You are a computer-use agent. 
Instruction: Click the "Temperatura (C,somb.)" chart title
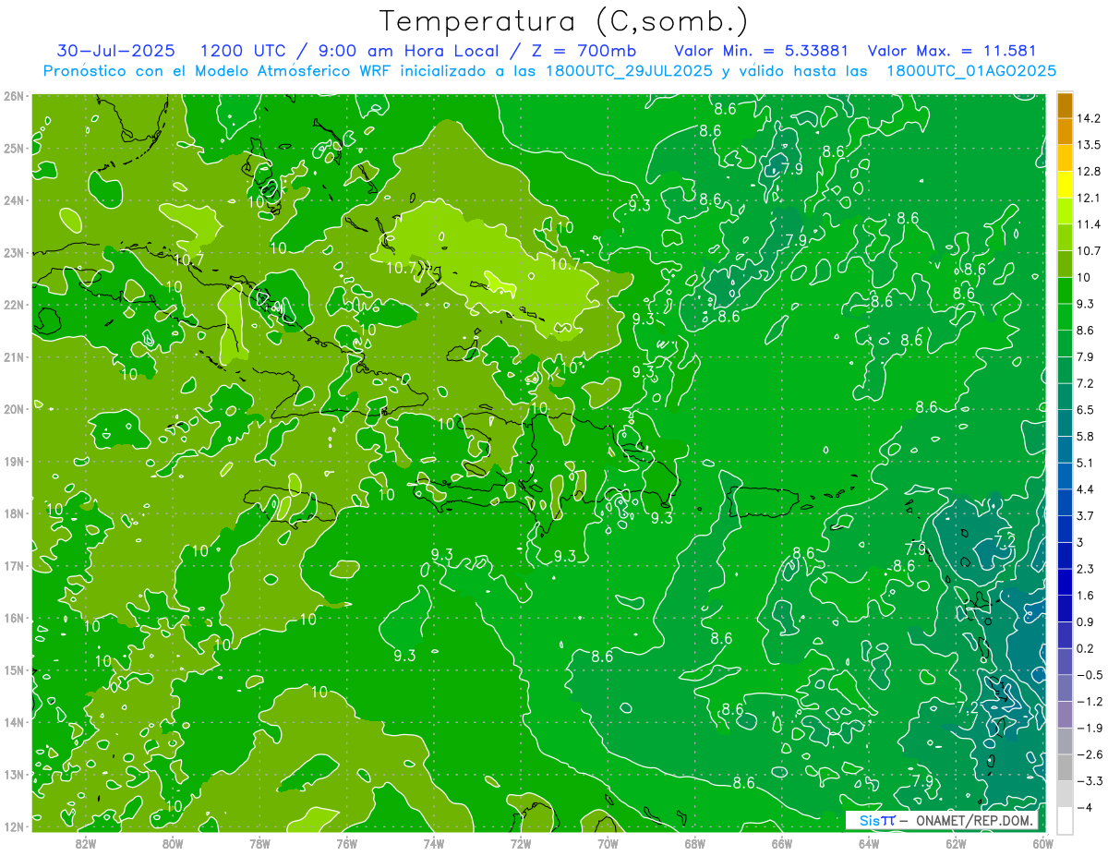564,21
